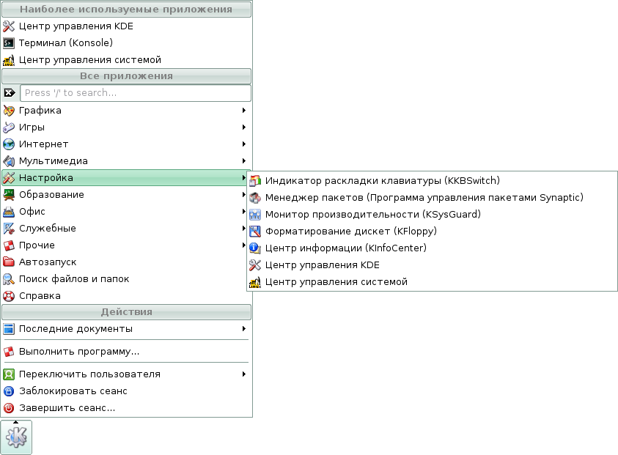This screenshot has width=618, height=455.
Task: Open the Мультимедиа menu category
Action: pos(53,161)
